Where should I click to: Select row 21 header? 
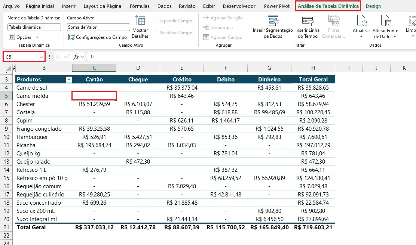[6, 227]
